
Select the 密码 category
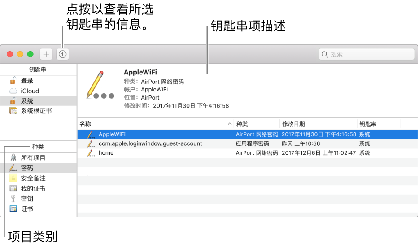click(39, 168)
